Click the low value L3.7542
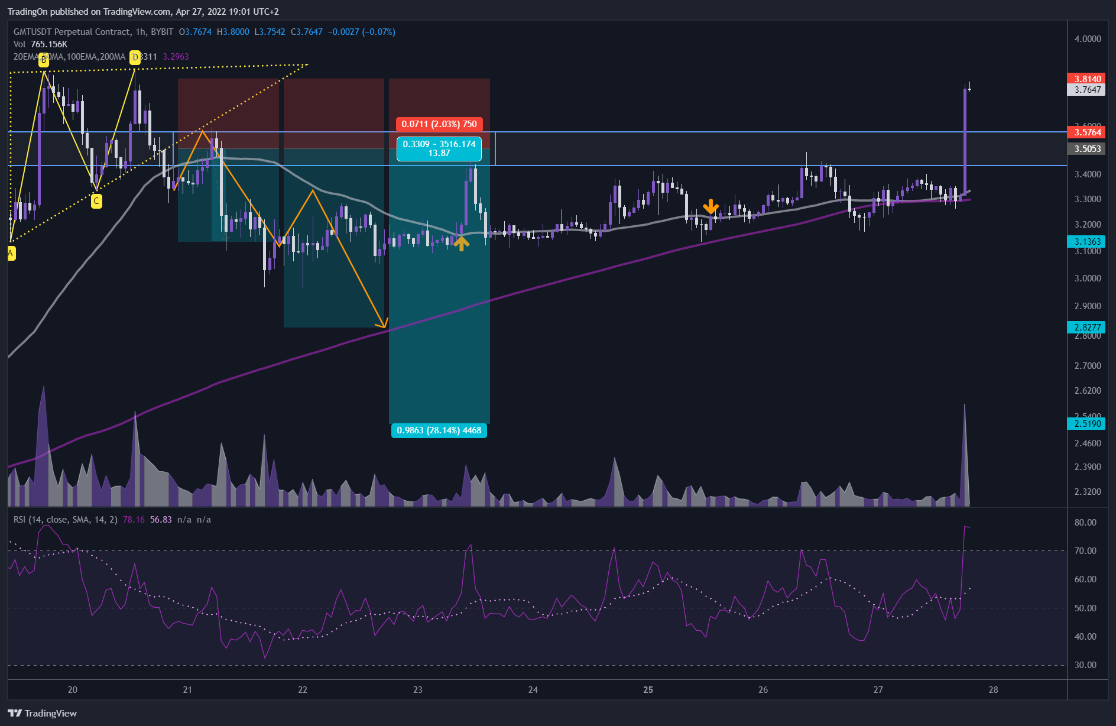 click(270, 32)
